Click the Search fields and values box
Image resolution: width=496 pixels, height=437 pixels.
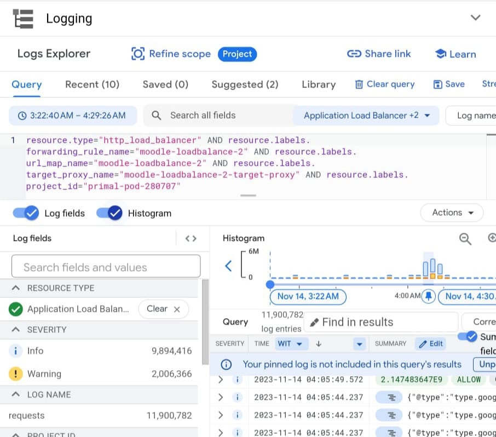tap(106, 267)
